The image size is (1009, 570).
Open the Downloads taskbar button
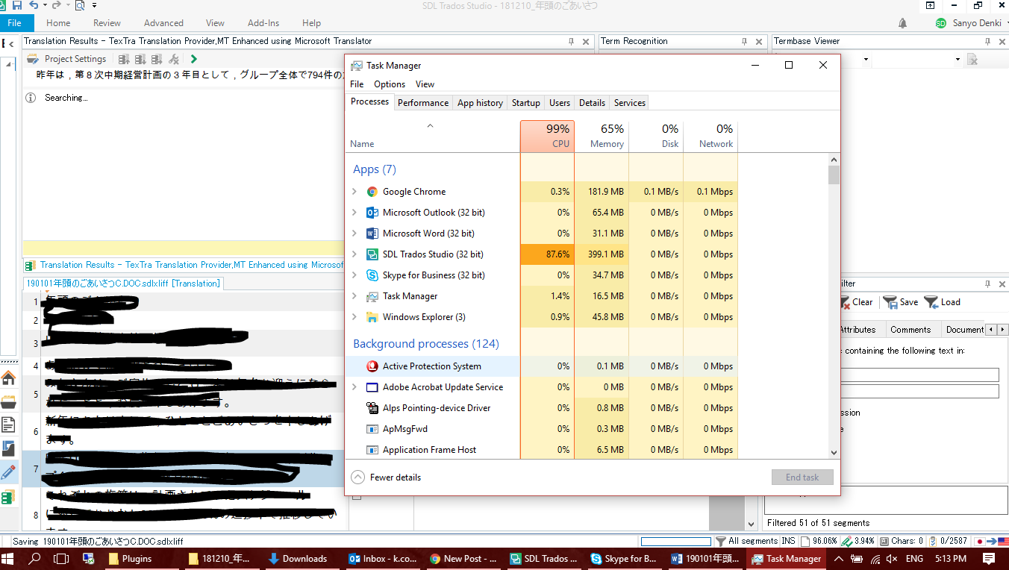(297, 559)
